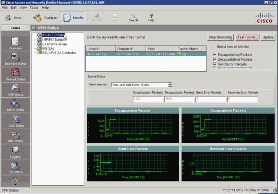278x194 pixels.
Task: Go to the Home toolbar icon
Action: (x=13, y=18)
